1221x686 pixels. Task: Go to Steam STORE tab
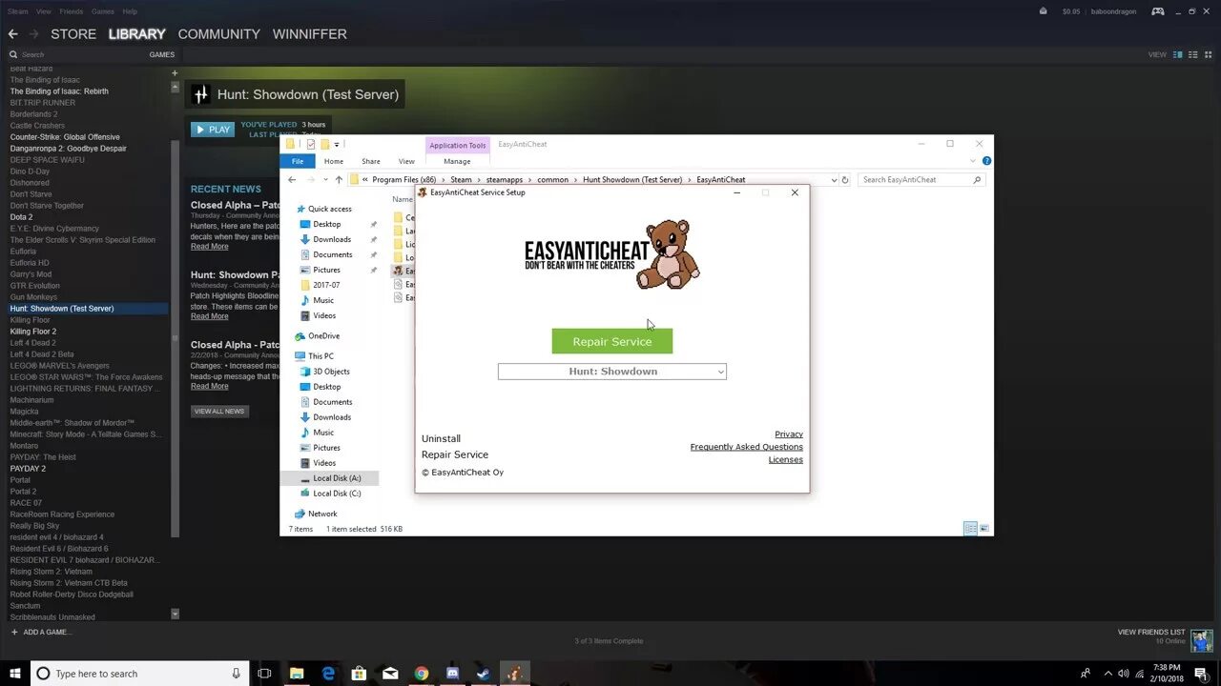[73, 33]
